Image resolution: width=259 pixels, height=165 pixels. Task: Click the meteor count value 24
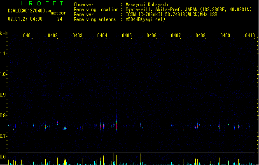click(60, 19)
